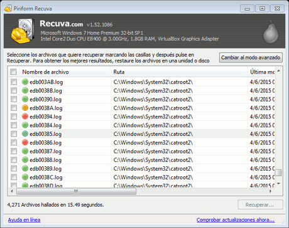
Task: Select the edb003AB.log file name
Action: [46, 82]
